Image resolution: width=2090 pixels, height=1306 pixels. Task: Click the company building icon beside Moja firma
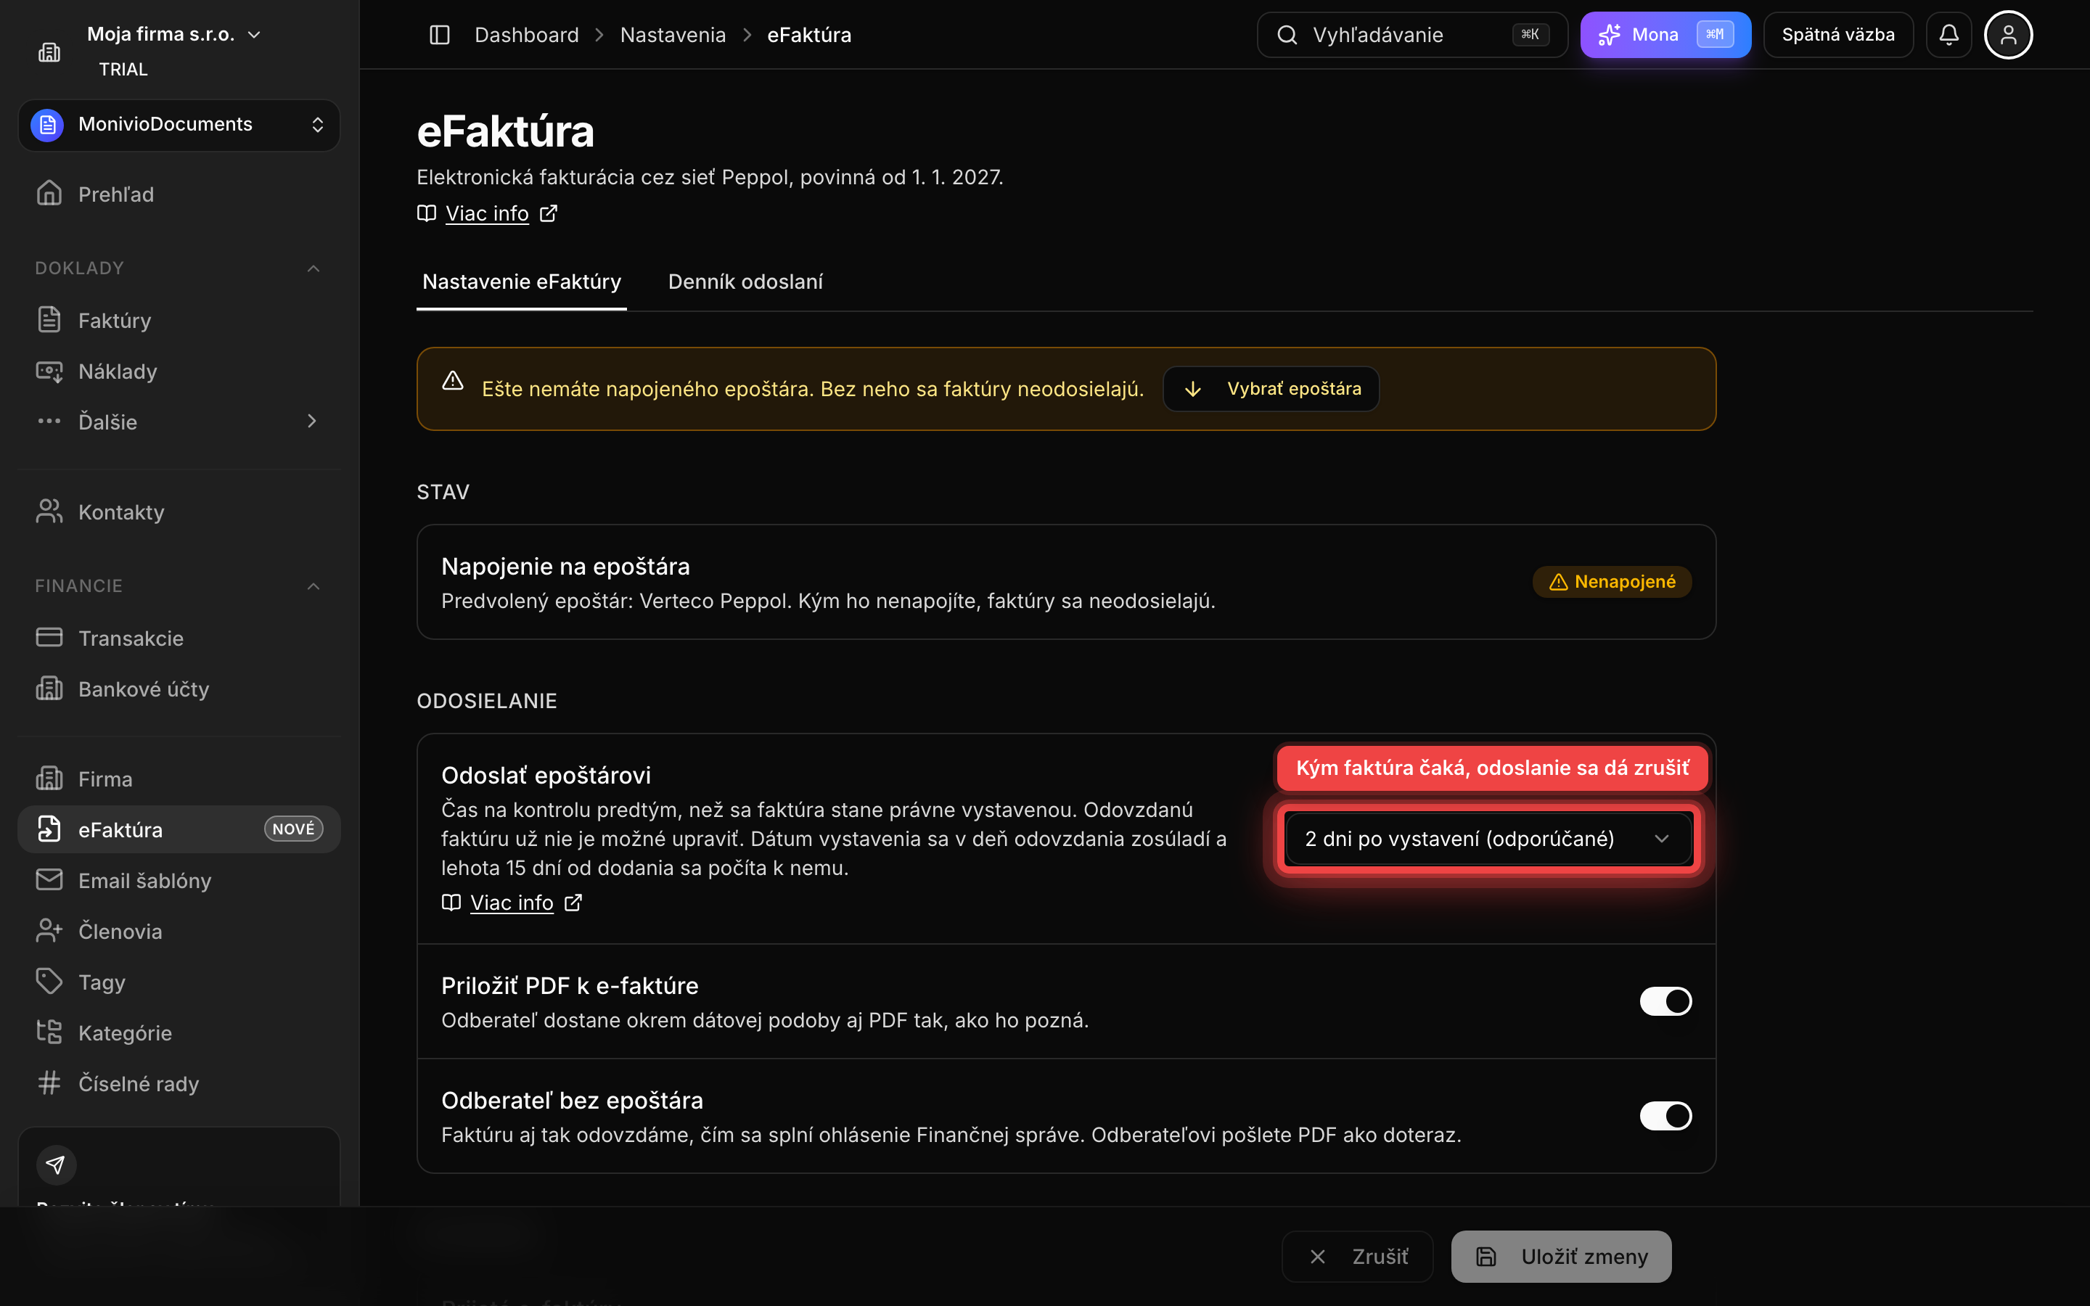coord(49,52)
